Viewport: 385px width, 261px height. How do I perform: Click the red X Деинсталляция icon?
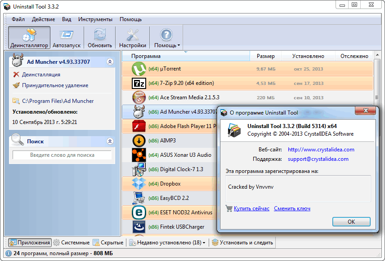pyautogui.click(x=16, y=75)
